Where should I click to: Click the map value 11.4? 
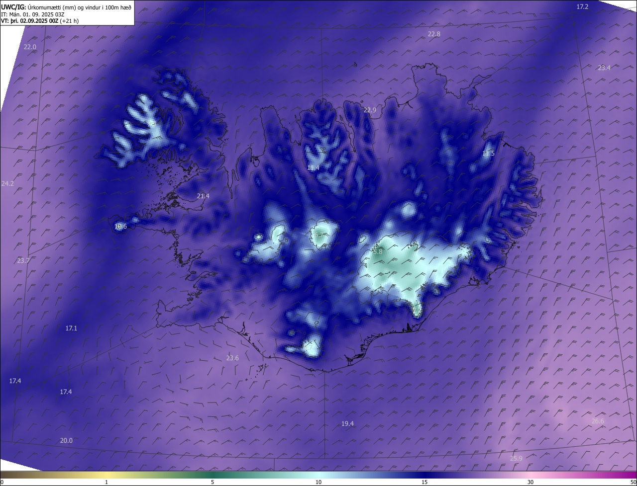click(x=313, y=168)
